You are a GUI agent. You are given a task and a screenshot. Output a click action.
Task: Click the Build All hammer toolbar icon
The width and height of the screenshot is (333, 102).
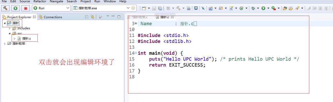coord(178,8)
